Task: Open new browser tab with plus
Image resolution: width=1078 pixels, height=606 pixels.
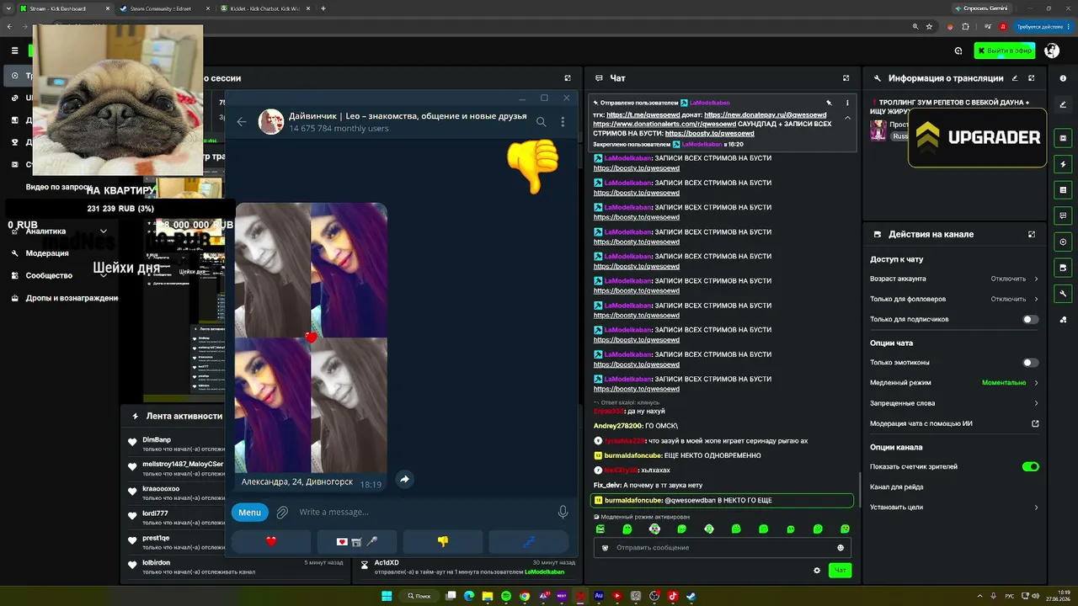Action: tap(323, 8)
